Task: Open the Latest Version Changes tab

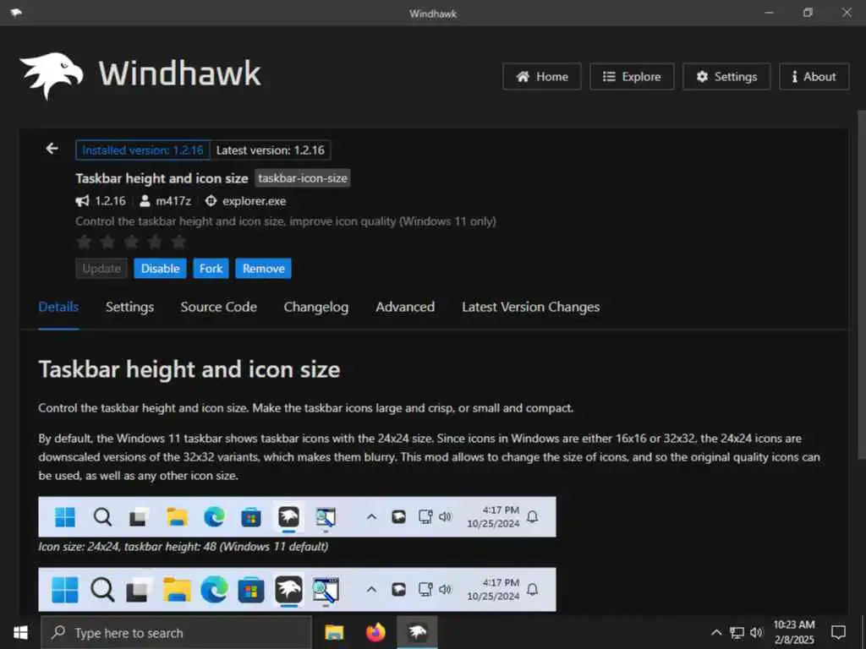Action: 531,307
